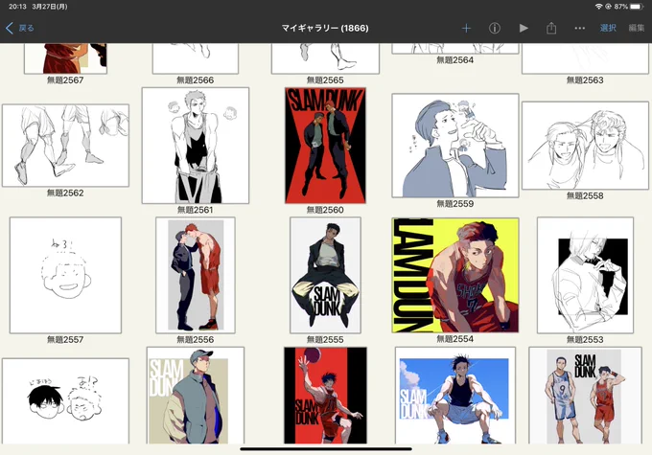Tap the label 無題2560
This screenshot has width=652, height=455.
[325, 210]
